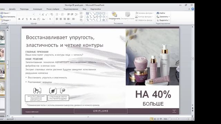The height and width of the screenshot is (124, 221).
Task: Open Рецензирование ribbon tab
Action: (71, 9)
